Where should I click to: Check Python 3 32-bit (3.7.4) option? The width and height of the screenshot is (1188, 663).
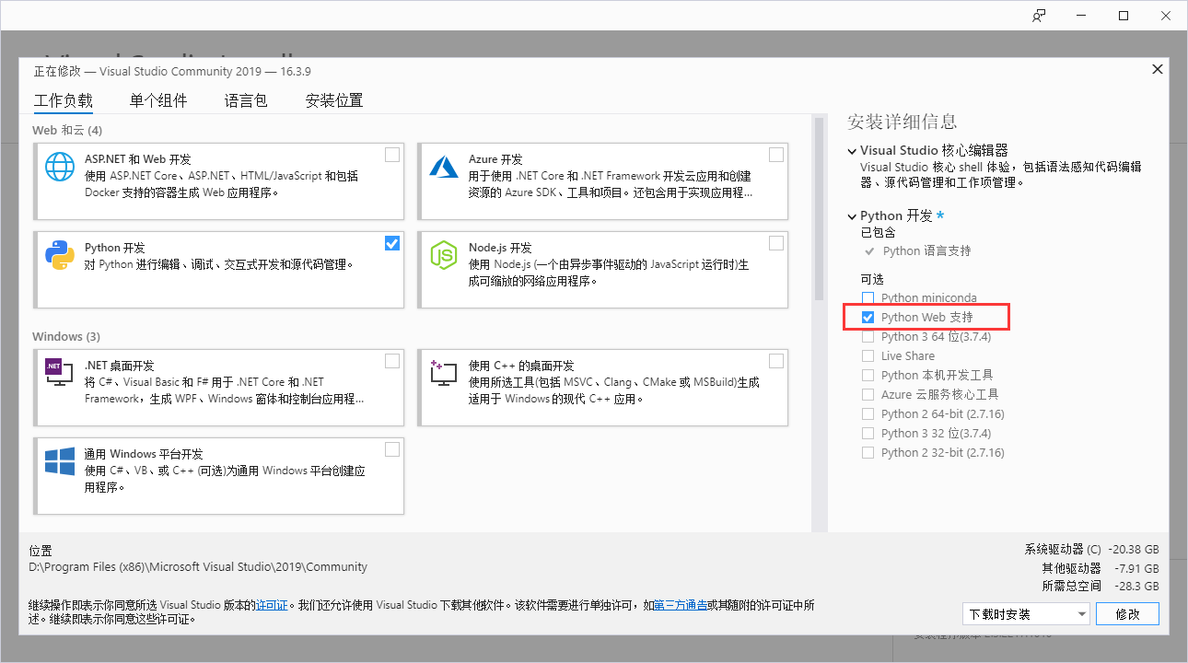[868, 433]
